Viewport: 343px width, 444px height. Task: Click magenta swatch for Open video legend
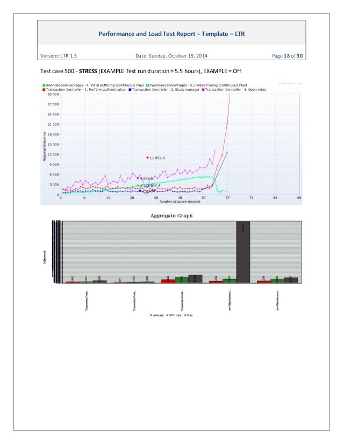coord(203,90)
